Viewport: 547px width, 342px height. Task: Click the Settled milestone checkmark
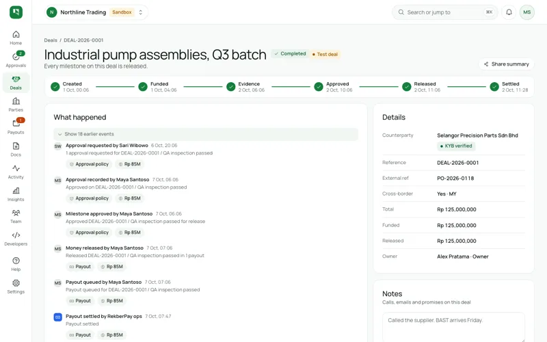click(494, 87)
